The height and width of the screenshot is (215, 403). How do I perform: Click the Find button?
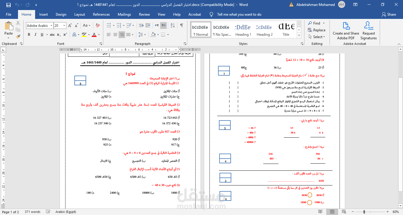click(314, 23)
